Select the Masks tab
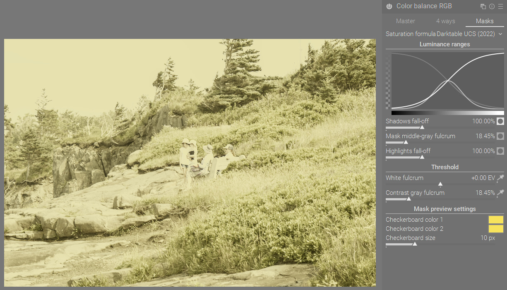 [485, 21]
